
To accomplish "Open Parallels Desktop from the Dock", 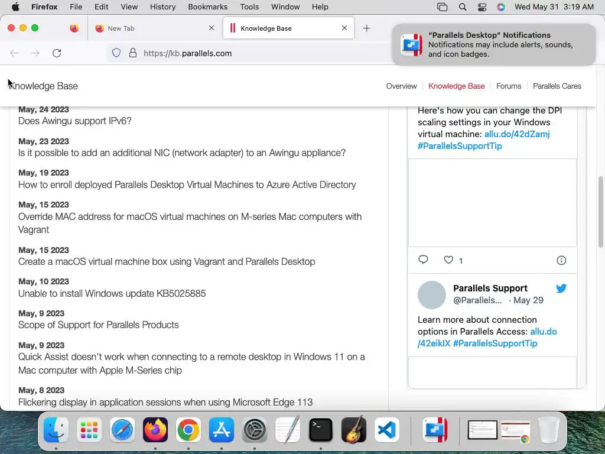I will [435, 430].
